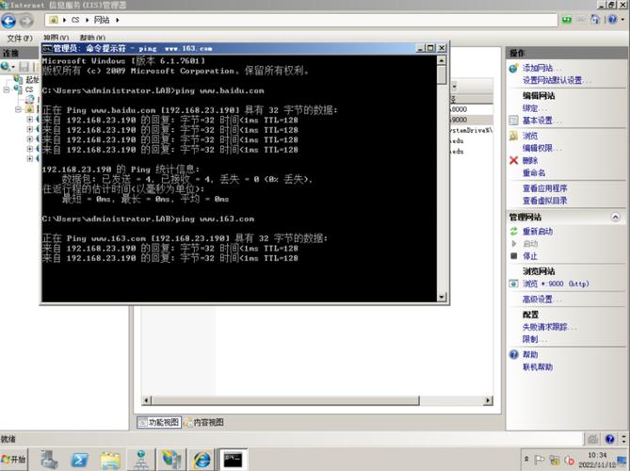Open Windows Explorer from the taskbar

tap(110, 460)
